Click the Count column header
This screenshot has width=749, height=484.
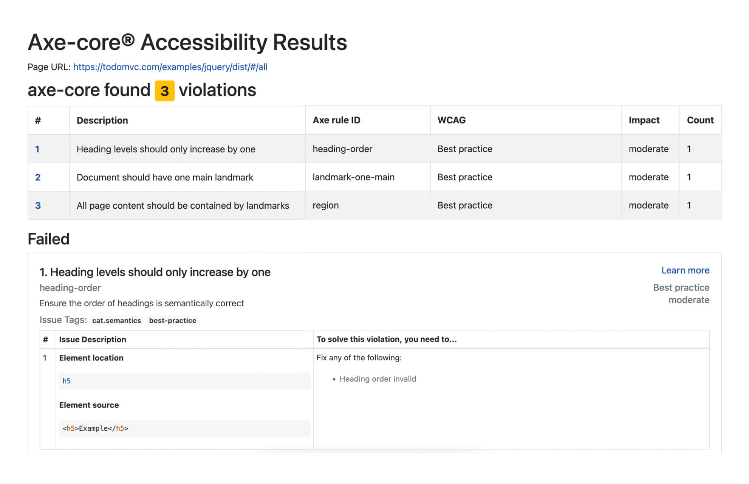[700, 120]
